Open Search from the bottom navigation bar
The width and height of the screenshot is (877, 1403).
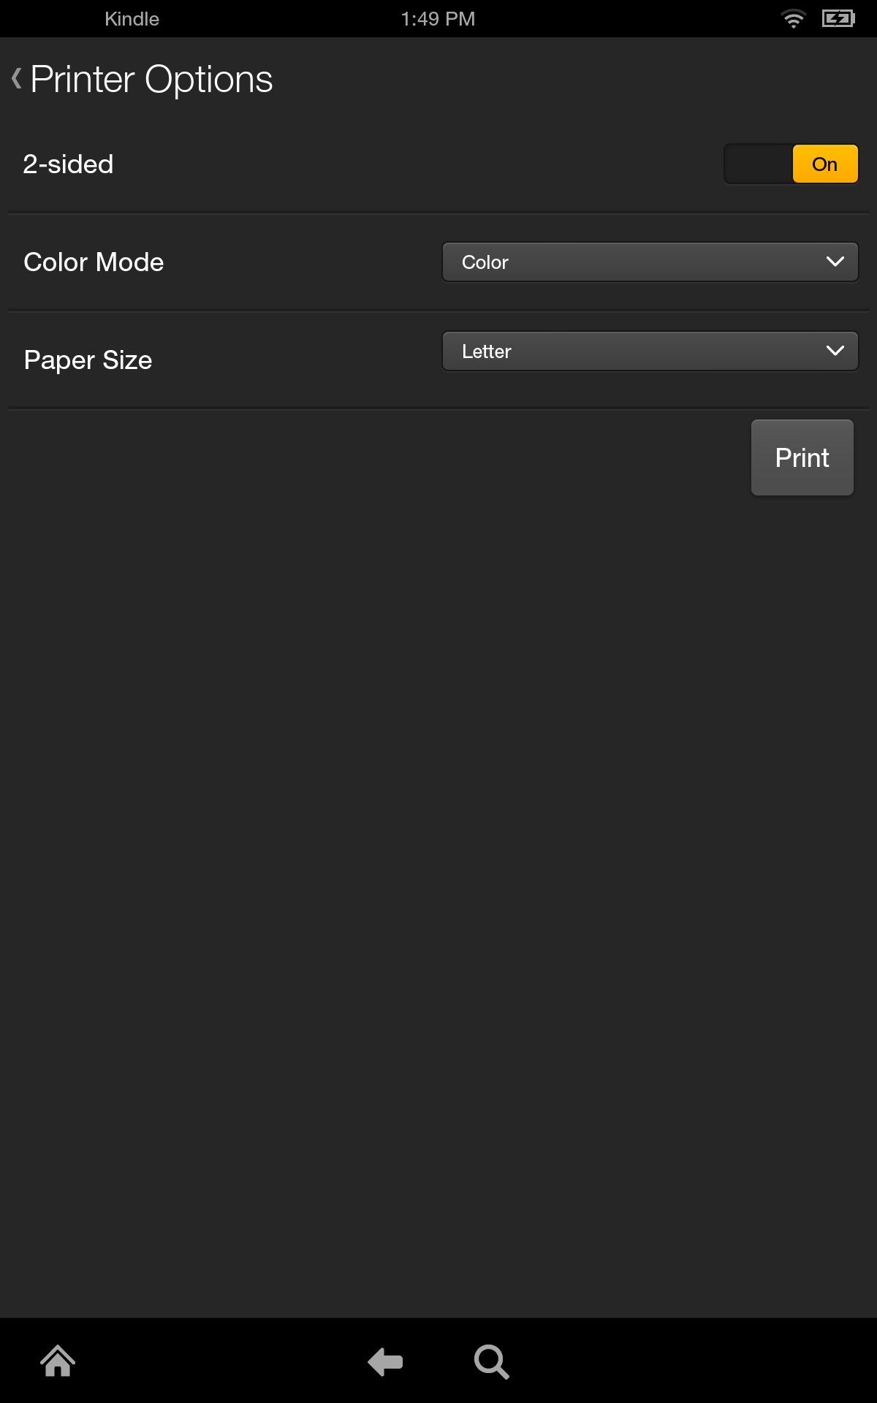pos(492,1361)
